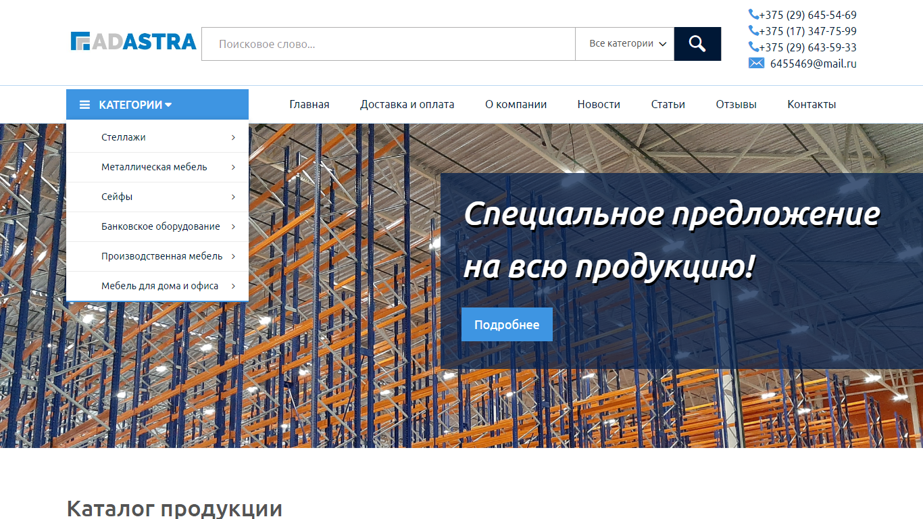Click the envelope email icon
Image resolution: width=923 pixels, height=519 pixels.
click(756, 63)
